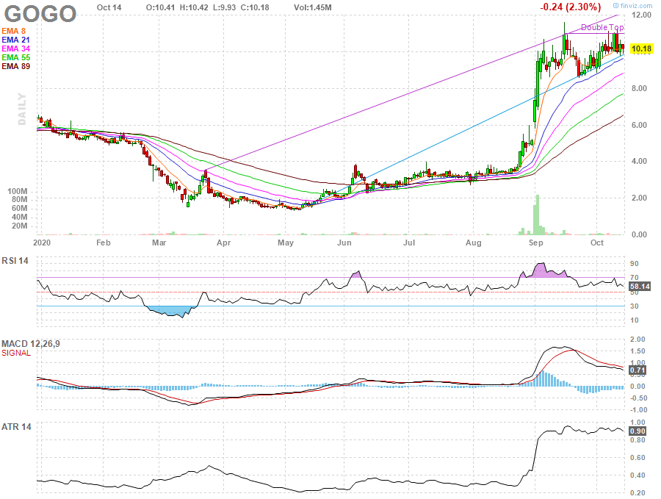Viewport: 661px width, 499px height.
Task: Click the close price C:10.18 value
Action: click(x=254, y=7)
